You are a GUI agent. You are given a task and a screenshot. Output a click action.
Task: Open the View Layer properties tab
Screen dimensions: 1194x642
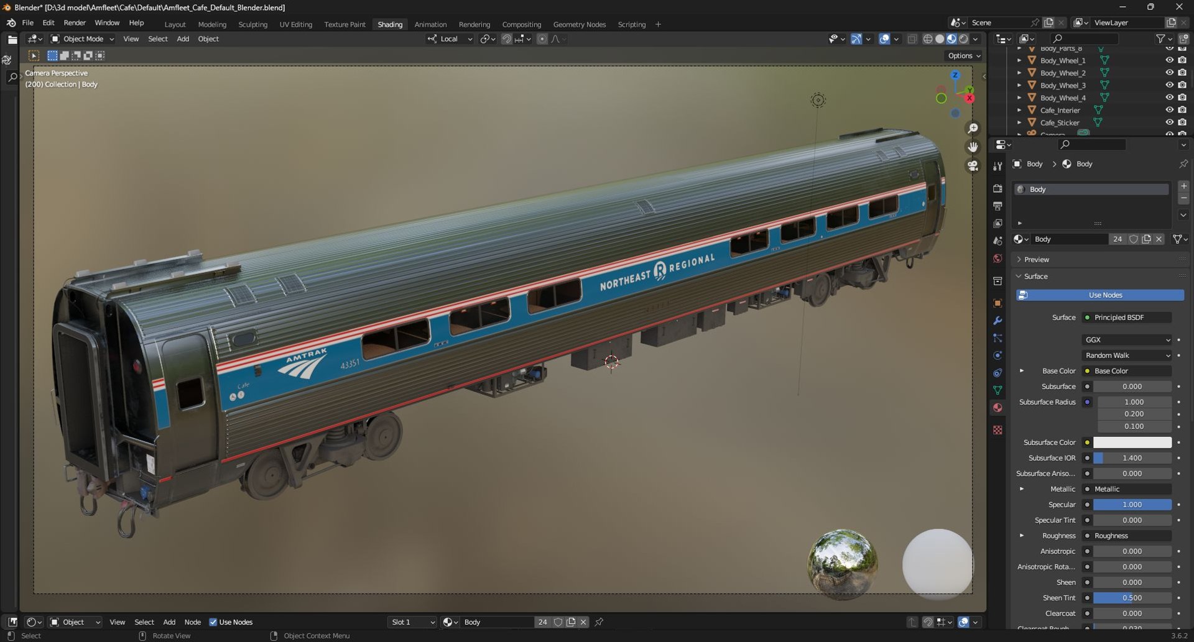point(997,223)
